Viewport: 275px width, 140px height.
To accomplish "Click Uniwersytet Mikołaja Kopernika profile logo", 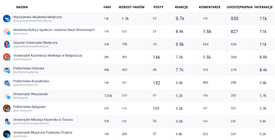I will click(7, 121).
